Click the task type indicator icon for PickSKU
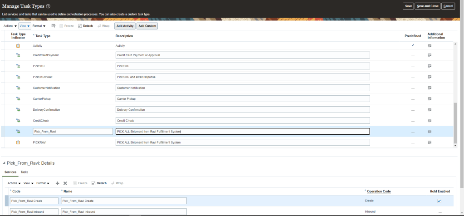Screen dimensions: 464x216 coord(18,66)
